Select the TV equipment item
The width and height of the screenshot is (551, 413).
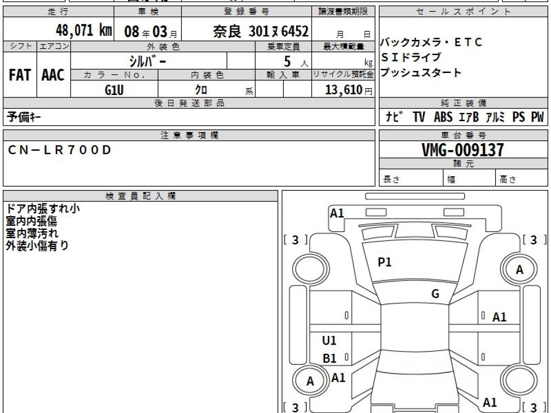[418, 117]
